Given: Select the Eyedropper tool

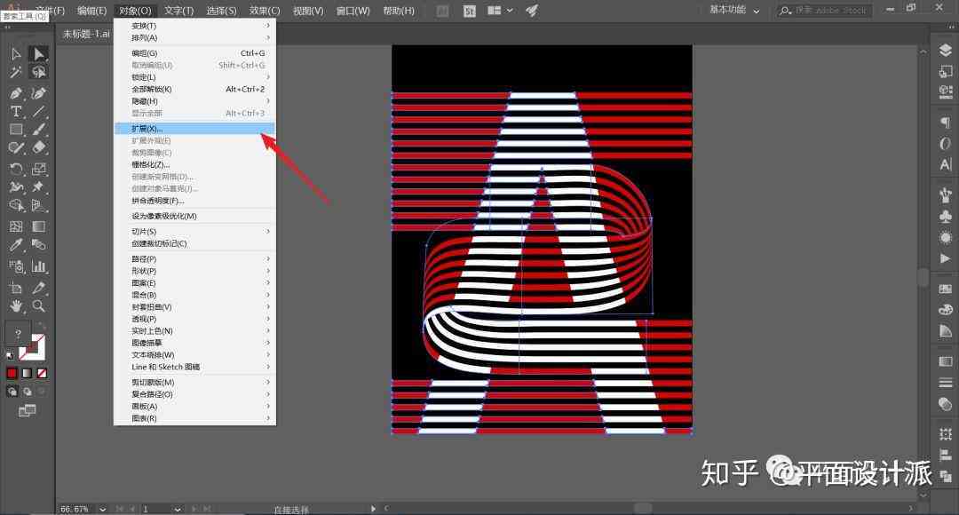Looking at the screenshot, I should (16, 245).
